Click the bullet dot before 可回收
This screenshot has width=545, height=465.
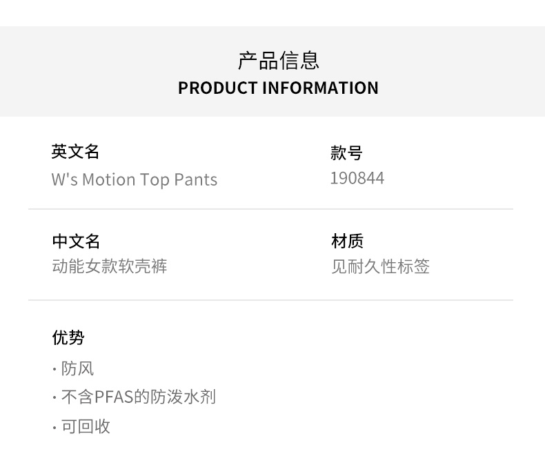point(54,428)
